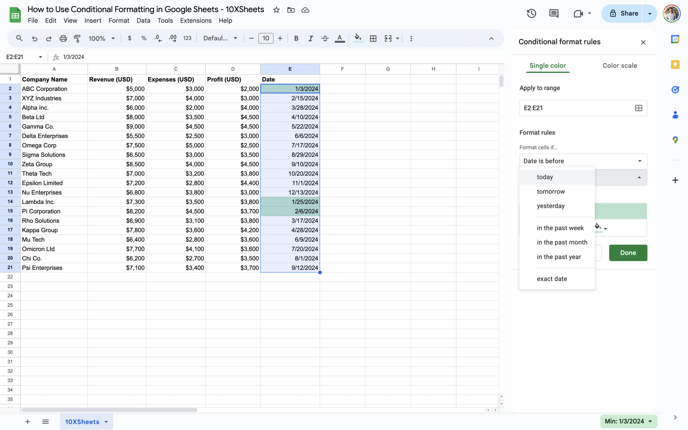Open the text color picker
688x430 pixels.
point(340,38)
